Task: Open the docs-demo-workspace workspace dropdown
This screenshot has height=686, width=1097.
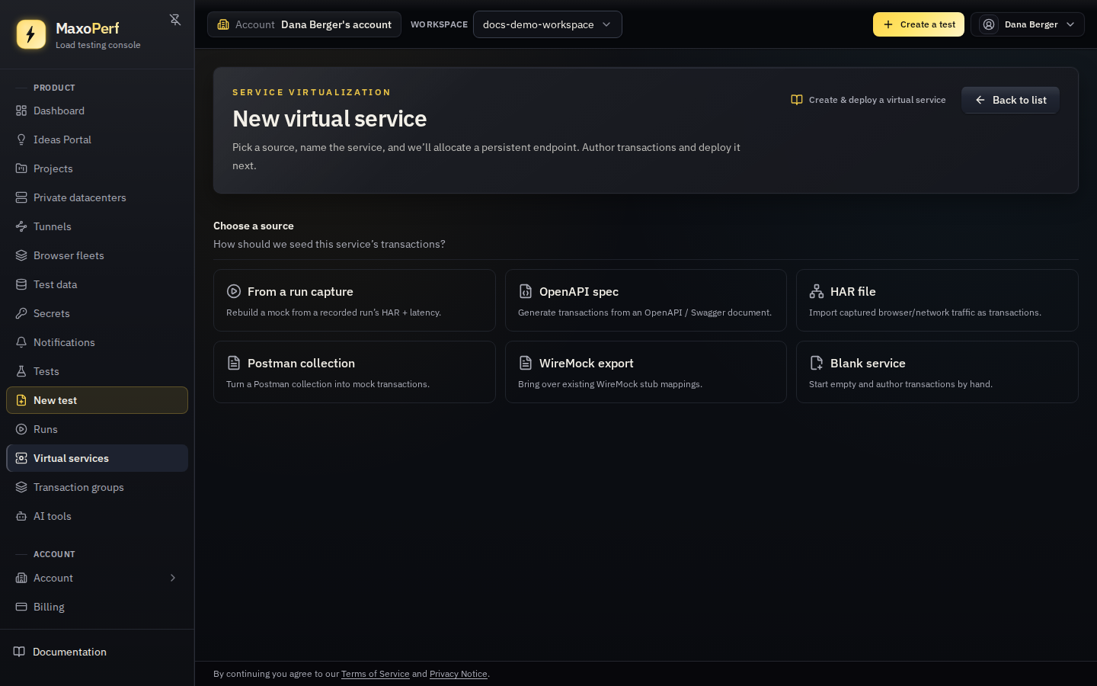Action: (547, 24)
